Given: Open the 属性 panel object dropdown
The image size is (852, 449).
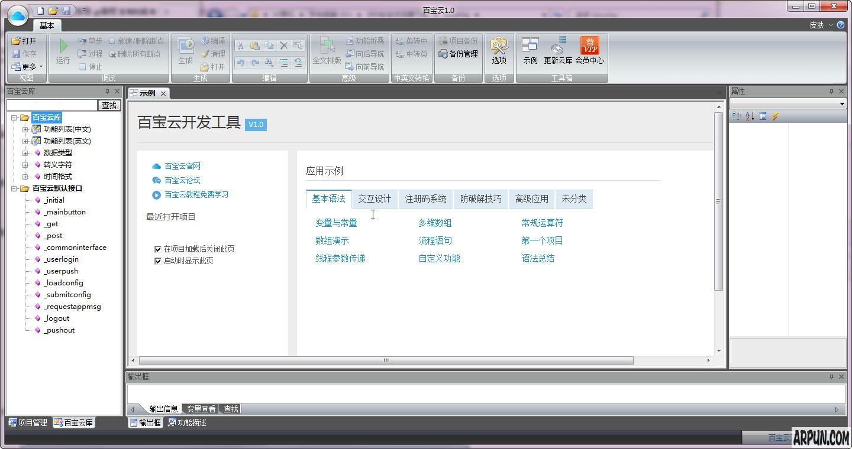Looking at the screenshot, I should click(842, 104).
